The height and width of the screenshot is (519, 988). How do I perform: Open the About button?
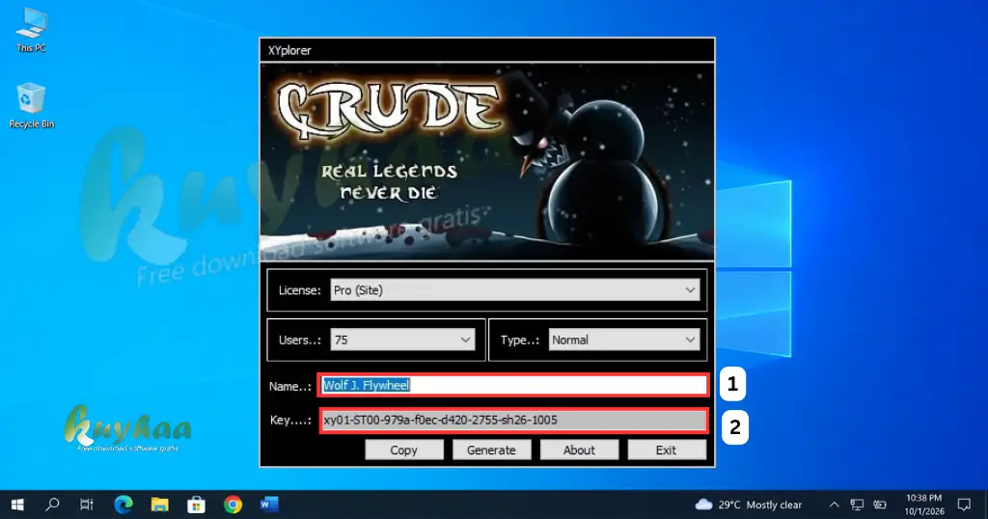point(579,450)
